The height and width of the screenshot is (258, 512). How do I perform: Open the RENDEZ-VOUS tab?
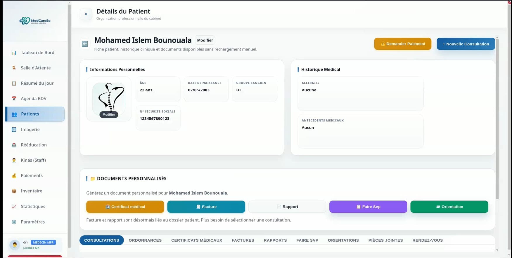[x=428, y=240]
